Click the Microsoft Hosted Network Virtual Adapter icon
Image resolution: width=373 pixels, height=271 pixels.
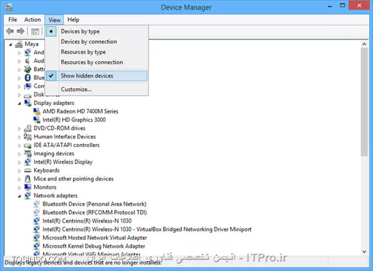pyautogui.click(x=37, y=237)
